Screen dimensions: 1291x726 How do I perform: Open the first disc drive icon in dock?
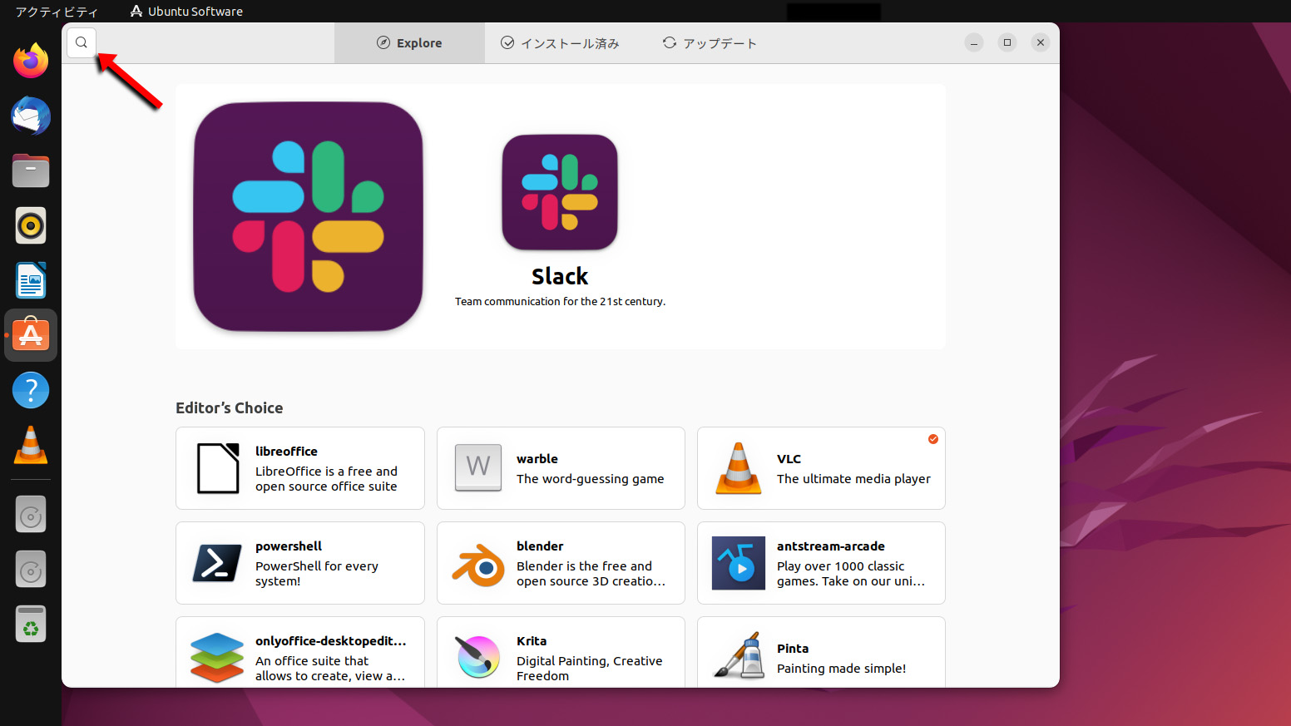(x=31, y=515)
